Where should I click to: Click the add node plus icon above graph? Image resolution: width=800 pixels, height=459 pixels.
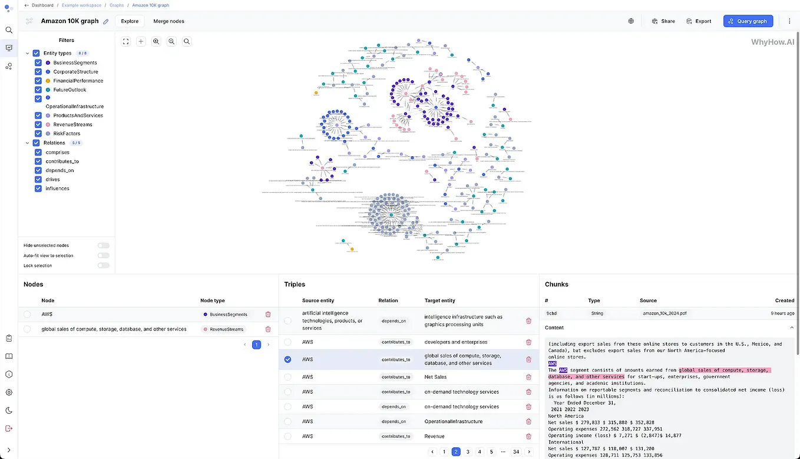pos(141,41)
